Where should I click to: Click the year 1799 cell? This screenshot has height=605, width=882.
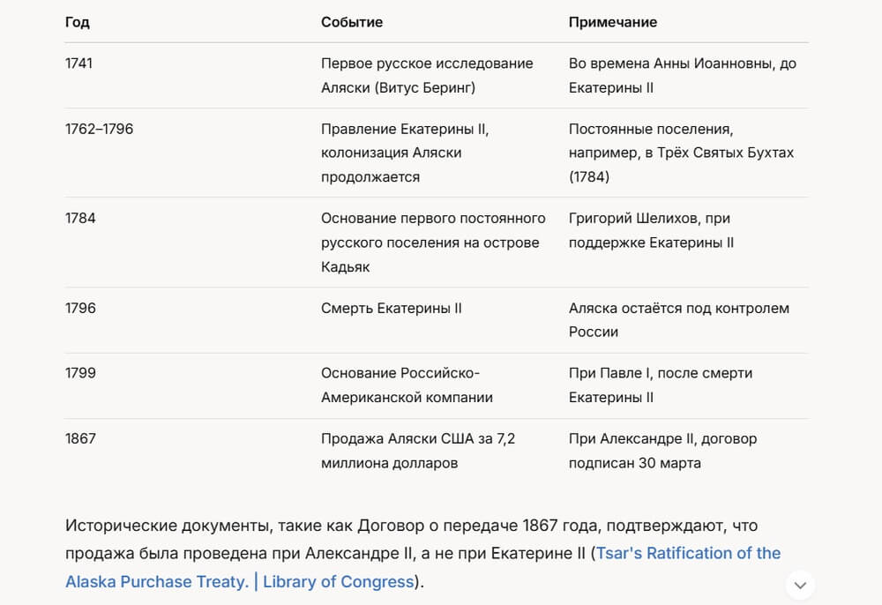(x=80, y=373)
